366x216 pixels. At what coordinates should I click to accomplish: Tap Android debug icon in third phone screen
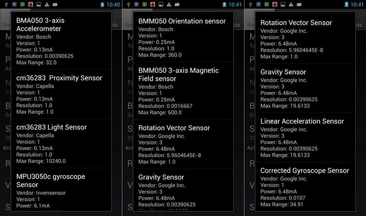coord(299,4)
